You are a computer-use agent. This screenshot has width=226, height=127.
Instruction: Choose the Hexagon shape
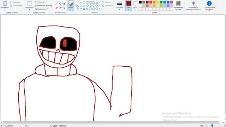pyautogui.click(x=87, y=6)
